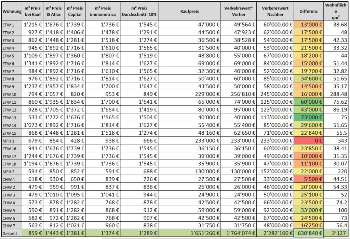Select the Kaufpreis column header

[x=189, y=11]
